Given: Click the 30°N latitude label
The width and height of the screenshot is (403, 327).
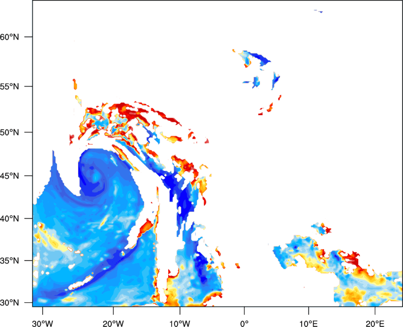Looking at the screenshot, I should coord(10,303).
